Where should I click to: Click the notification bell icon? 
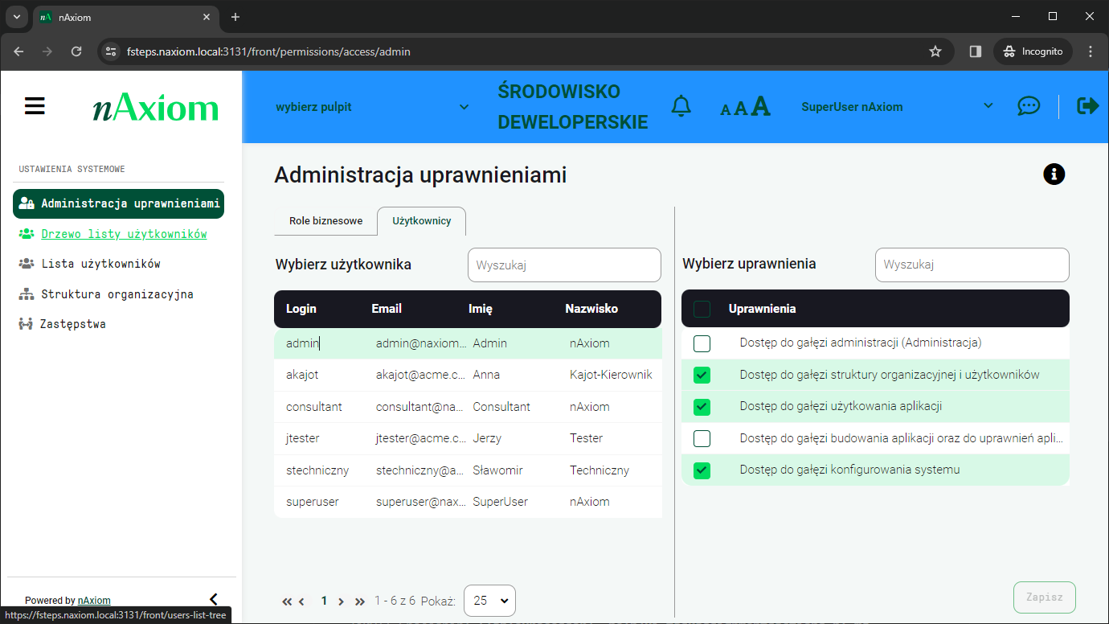(x=681, y=106)
